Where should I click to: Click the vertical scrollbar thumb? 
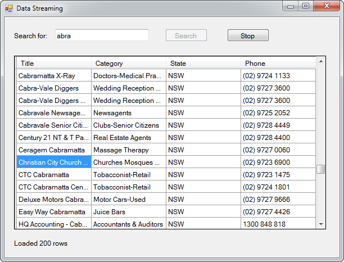[x=320, y=169]
